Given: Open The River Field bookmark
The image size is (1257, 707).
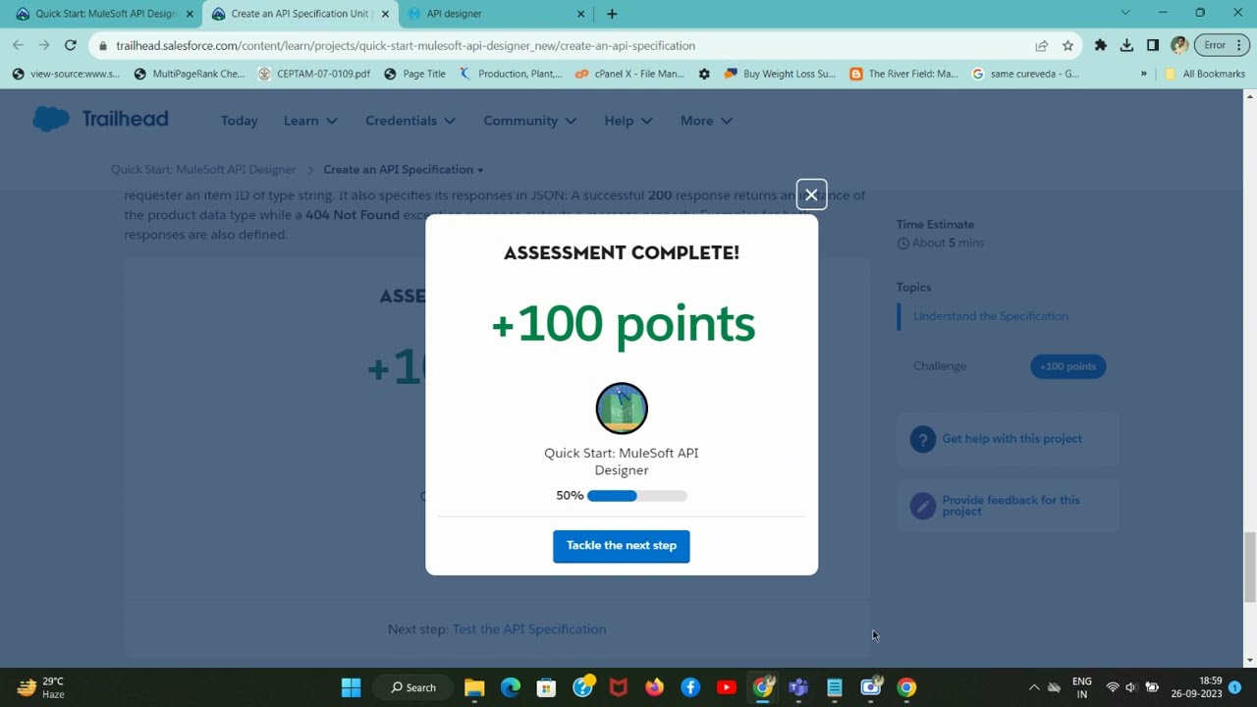Looking at the screenshot, I should [x=903, y=74].
